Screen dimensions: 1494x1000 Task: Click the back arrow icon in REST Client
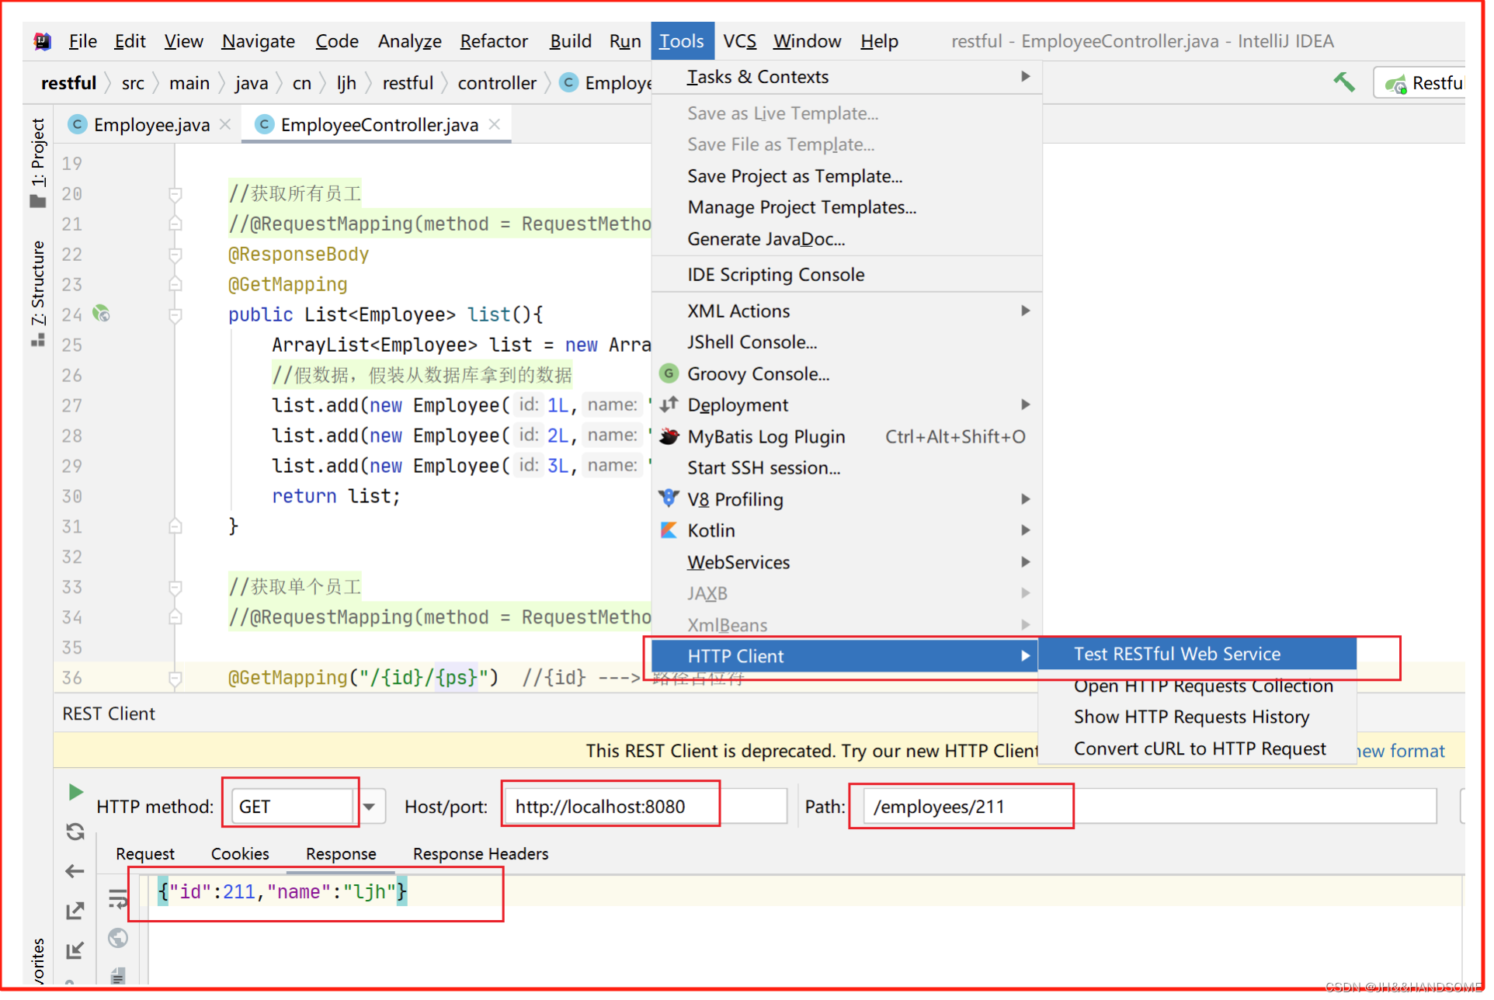coord(75,871)
